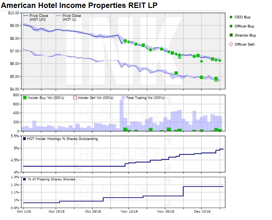Click the 'Total Trading Vol (000's)' label
Viewport: 272px width, 220px height.
pos(145,98)
